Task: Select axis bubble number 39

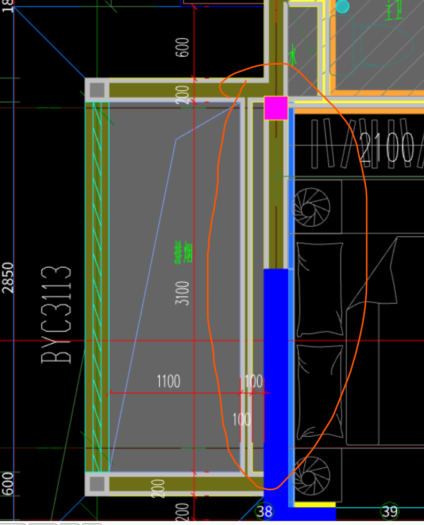Action: (x=390, y=512)
